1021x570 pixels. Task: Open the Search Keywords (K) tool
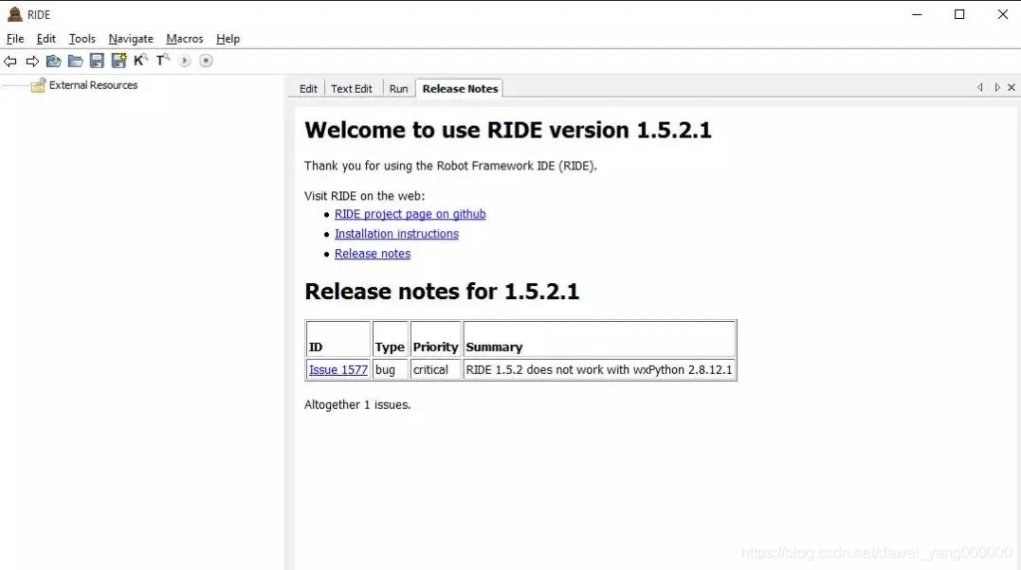[140, 61]
